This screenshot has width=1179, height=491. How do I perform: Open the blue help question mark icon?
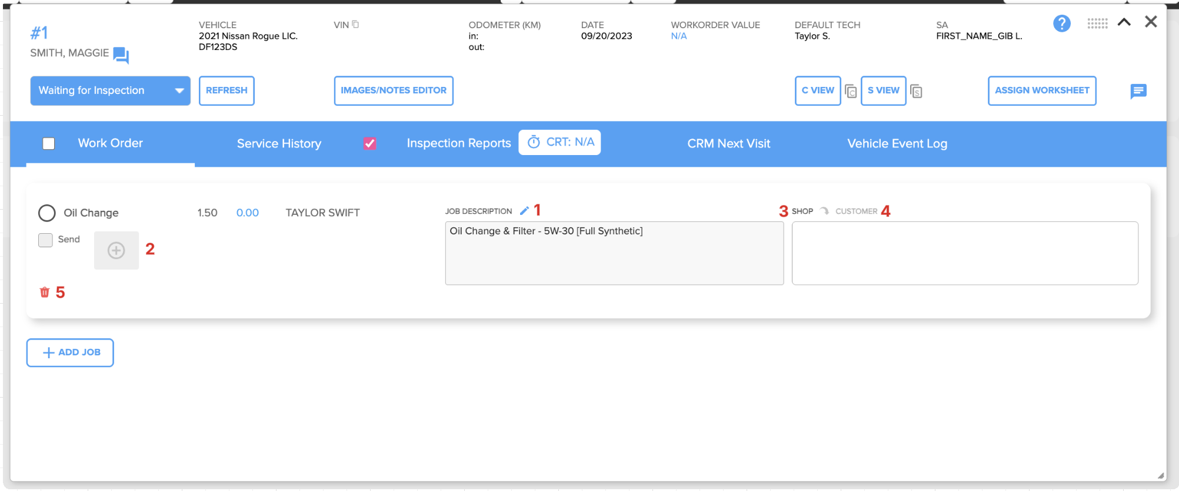1062,23
